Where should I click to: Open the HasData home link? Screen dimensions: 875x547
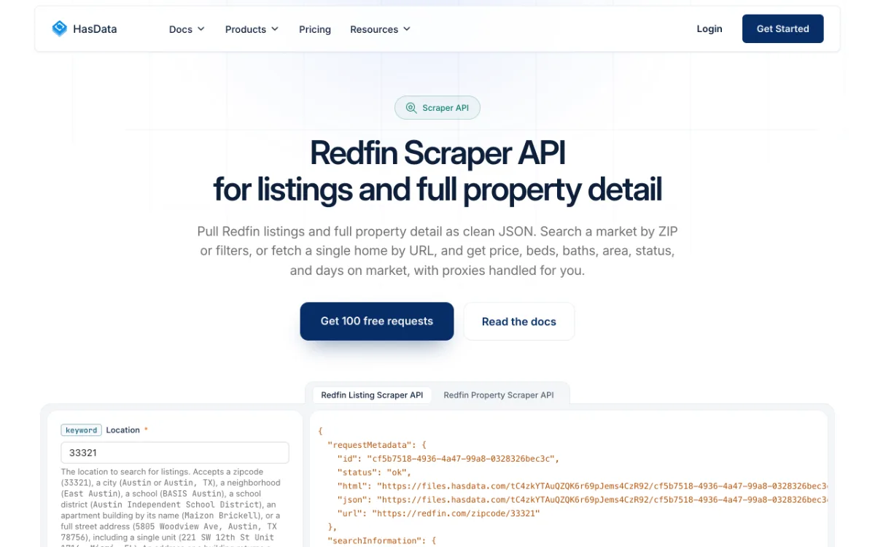pos(84,29)
